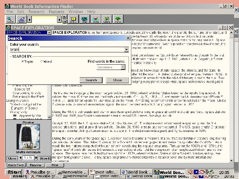Image resolution: width=239 pixels, height=179 pixels.
Task: Select Overcoming Gravity in outline
Action: coord(27,93)
